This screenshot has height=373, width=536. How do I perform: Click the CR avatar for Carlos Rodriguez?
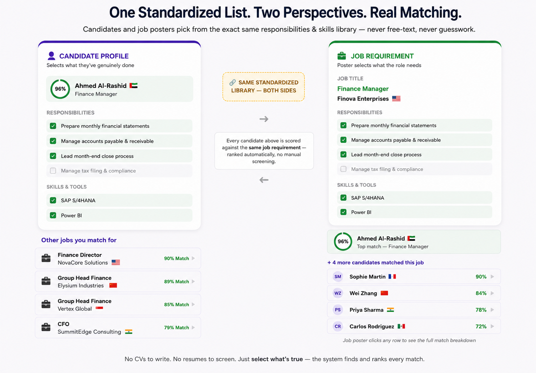tap(338, 326)
